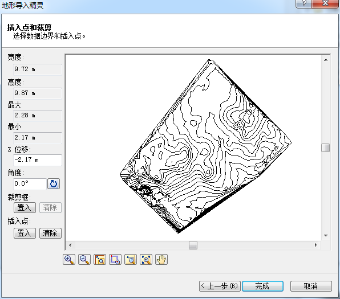Click the 完成 button
Screen dimensions: 340x299
[x=262, y=286]
